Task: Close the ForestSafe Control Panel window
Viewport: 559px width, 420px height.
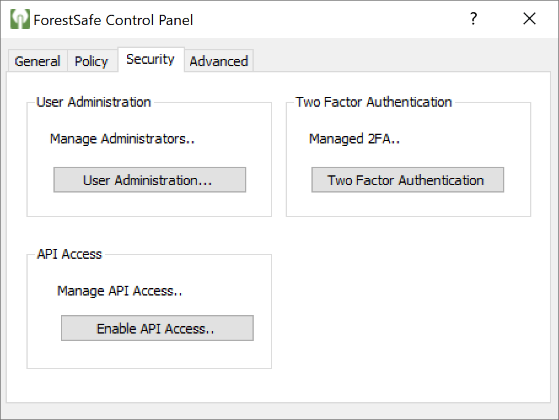Action: pyautogui.click(x=530, y=19)
